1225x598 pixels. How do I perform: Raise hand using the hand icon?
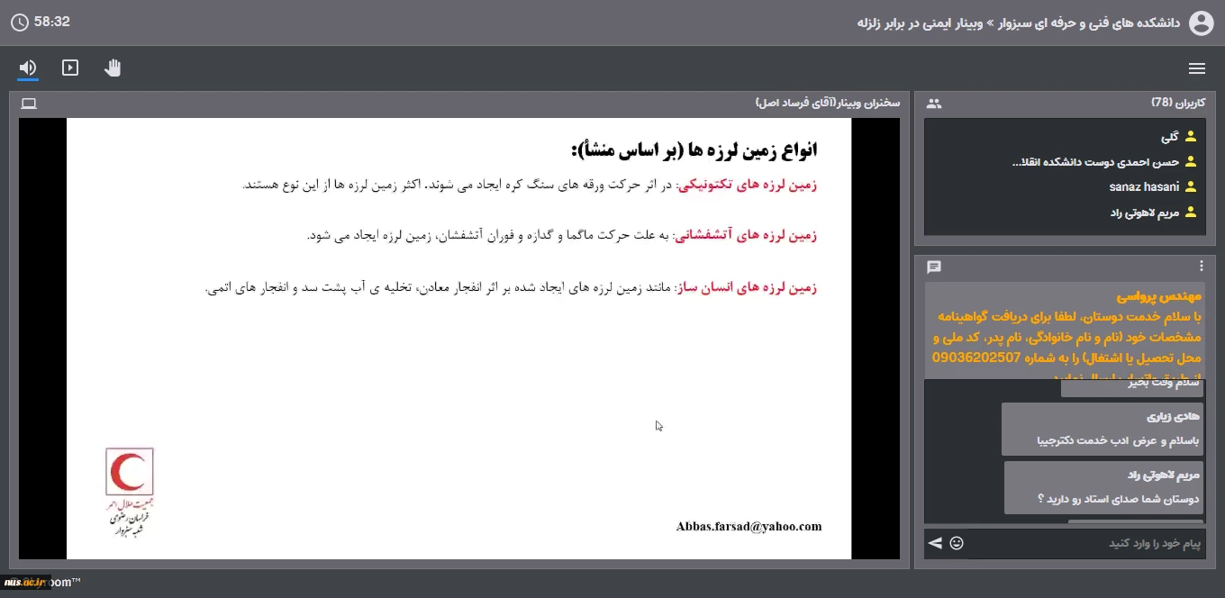(113, 68)
